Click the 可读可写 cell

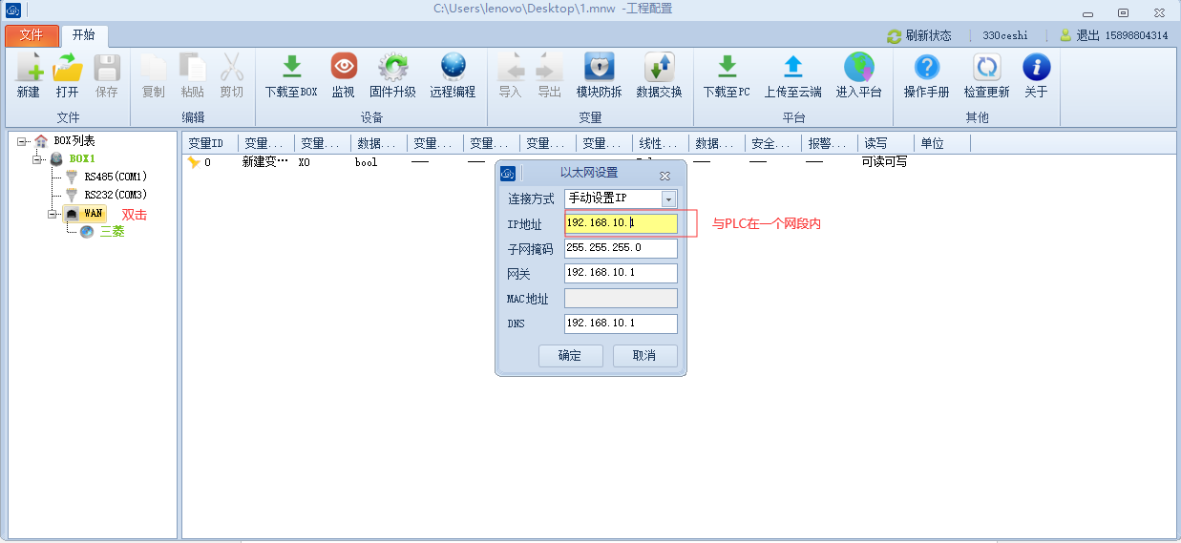click(884, 162)
